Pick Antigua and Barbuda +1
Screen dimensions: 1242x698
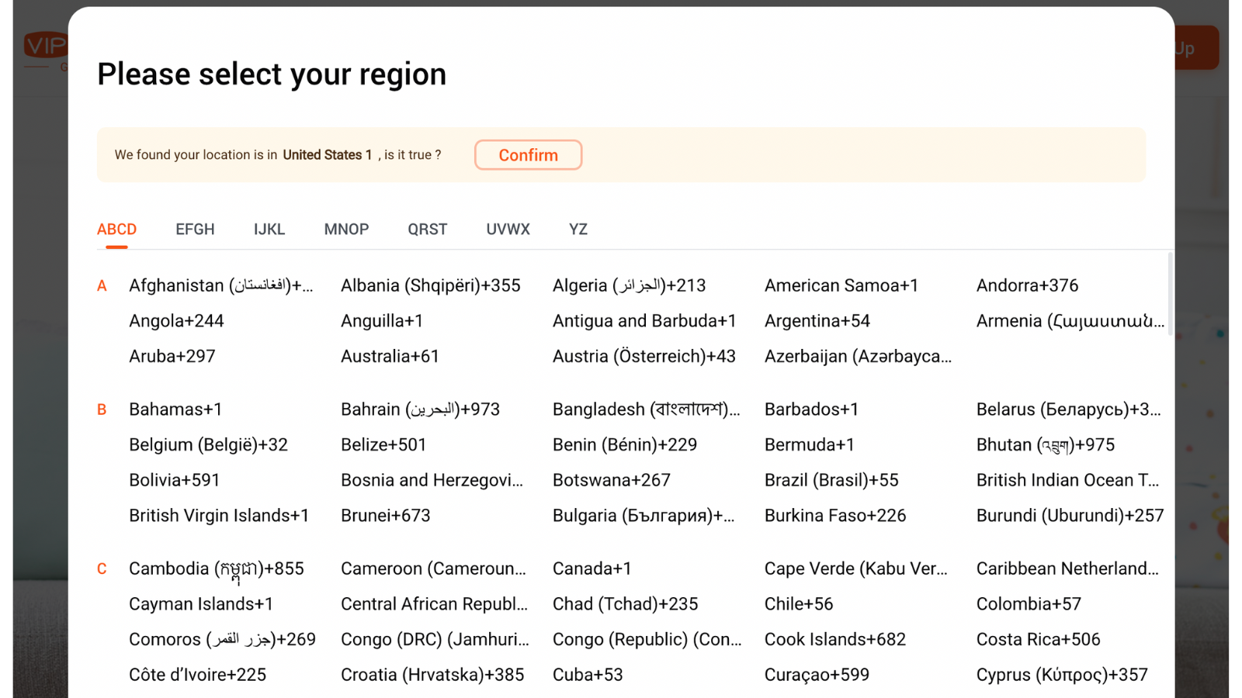(644, 321)
